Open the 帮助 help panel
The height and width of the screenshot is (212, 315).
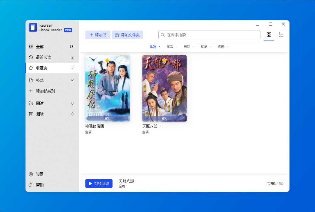[39, 185]
